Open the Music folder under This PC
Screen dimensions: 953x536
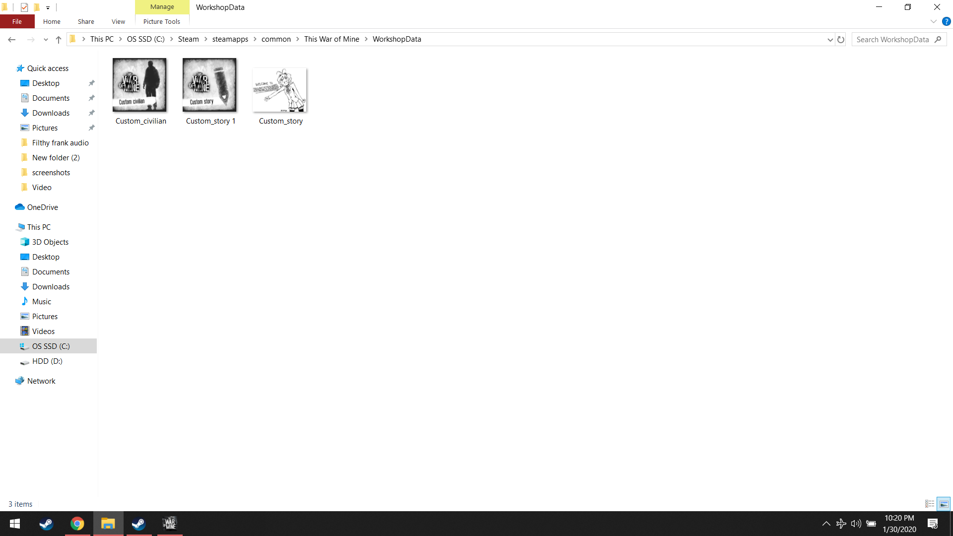[x=42, y=302]
